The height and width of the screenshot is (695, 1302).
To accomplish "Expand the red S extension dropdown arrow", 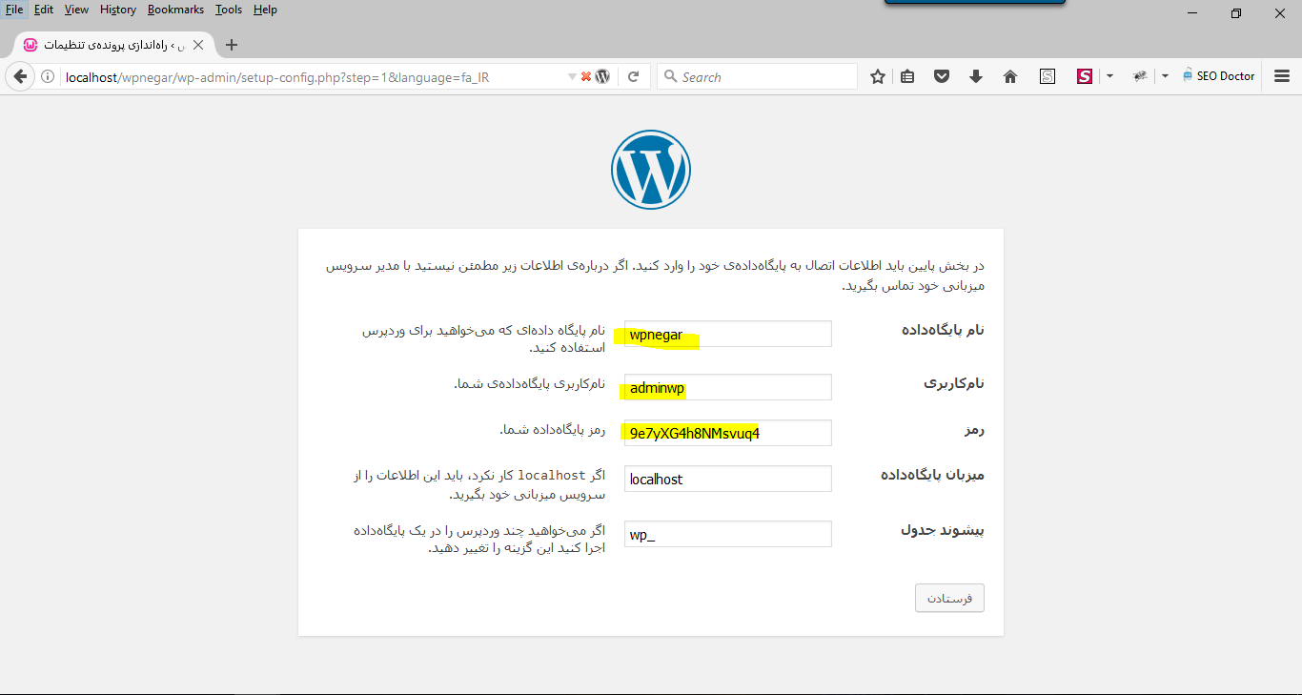I will tap(1109, 77).
